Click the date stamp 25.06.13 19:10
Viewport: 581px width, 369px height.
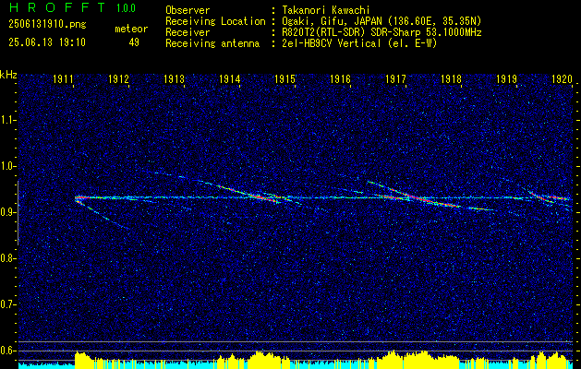point(47,42)
